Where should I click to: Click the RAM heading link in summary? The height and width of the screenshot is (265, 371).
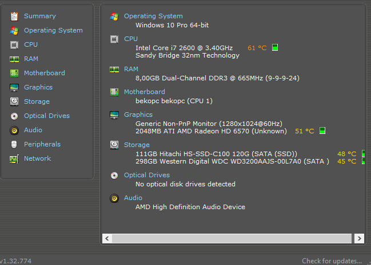tap(131, 69)
